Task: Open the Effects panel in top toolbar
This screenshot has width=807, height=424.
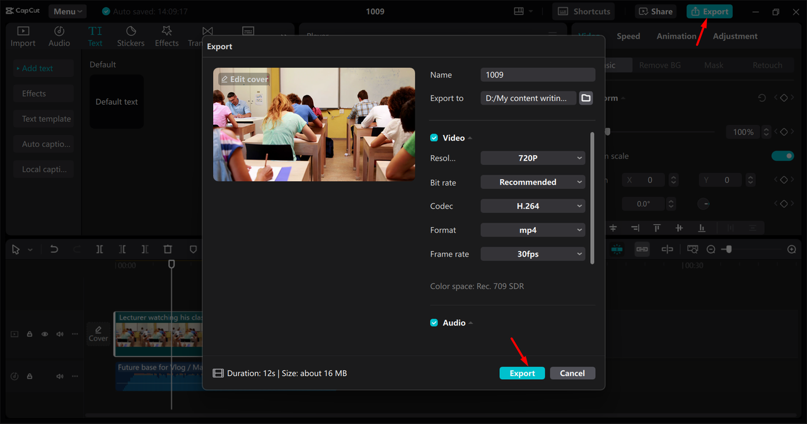Action: click(167, 37)
